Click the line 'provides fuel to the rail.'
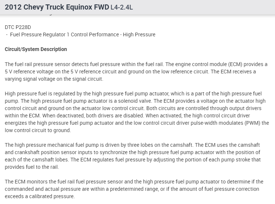This screenshot has height=204, width=275. click(x=32, y=167)
